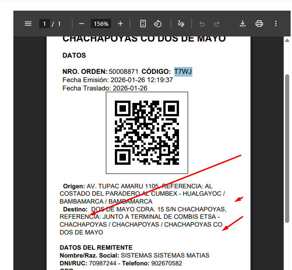Click the page number input field

point(44,24)
